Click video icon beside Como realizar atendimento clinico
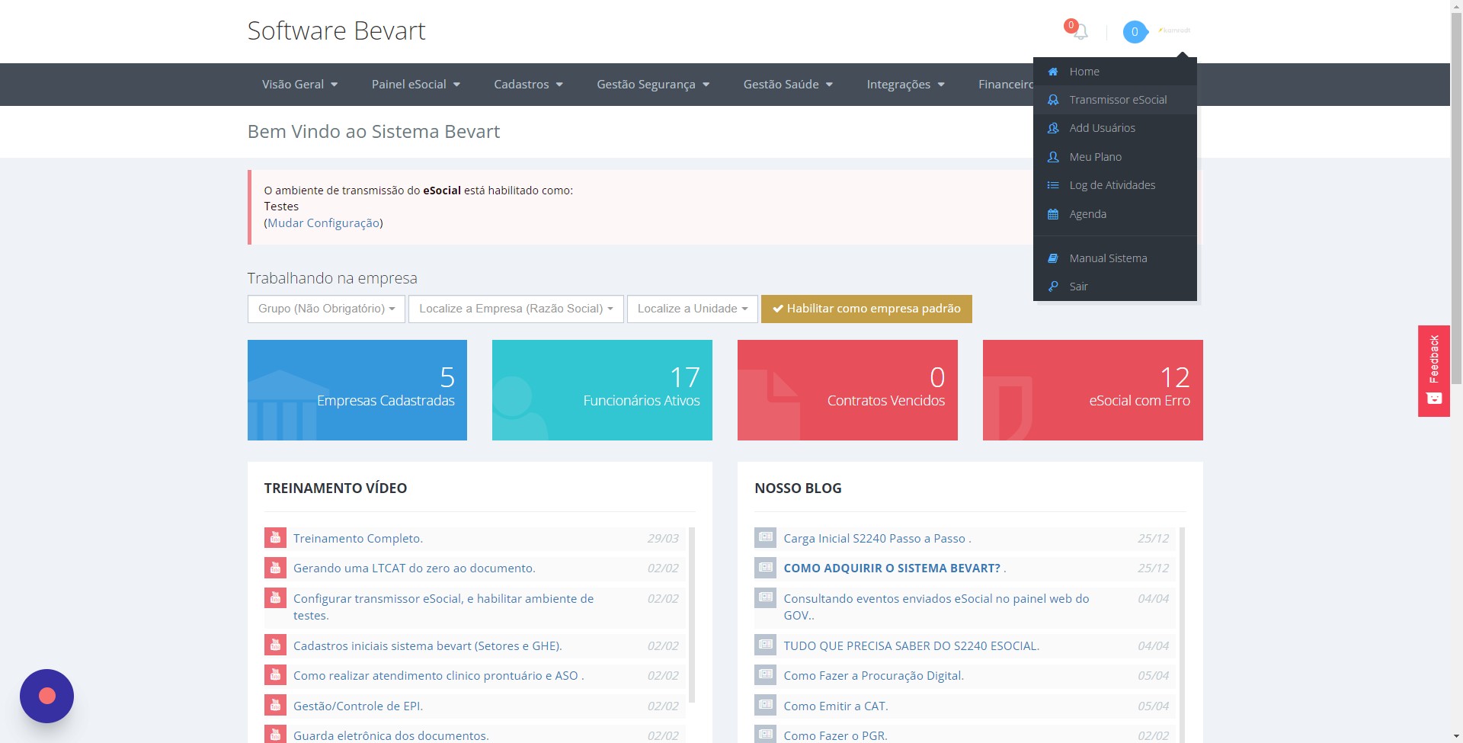 tap(275, 675)
